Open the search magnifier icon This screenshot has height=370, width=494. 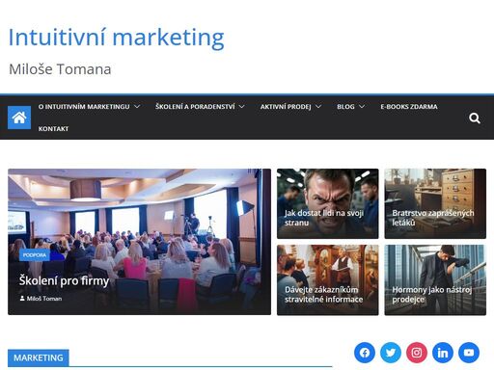pyautogui.click(x=475, y=119)
